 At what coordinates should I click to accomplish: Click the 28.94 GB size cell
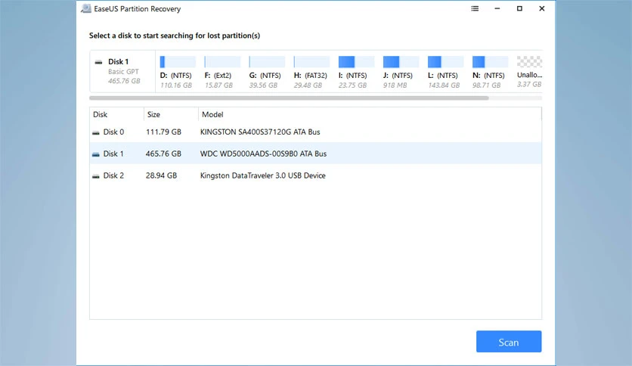(x=161, y=175)
